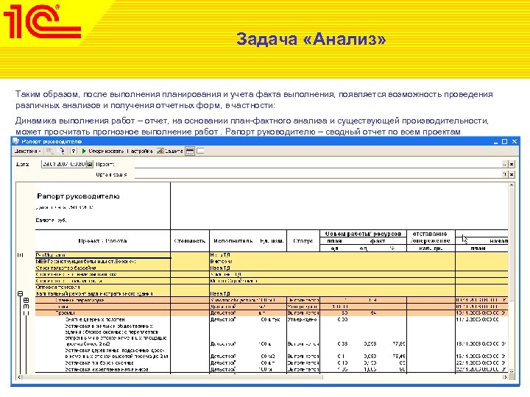This screenshot has height=397, width=530.
Task: Click the horizontal scrollbar thumb
Action: (x=172, y=376)
